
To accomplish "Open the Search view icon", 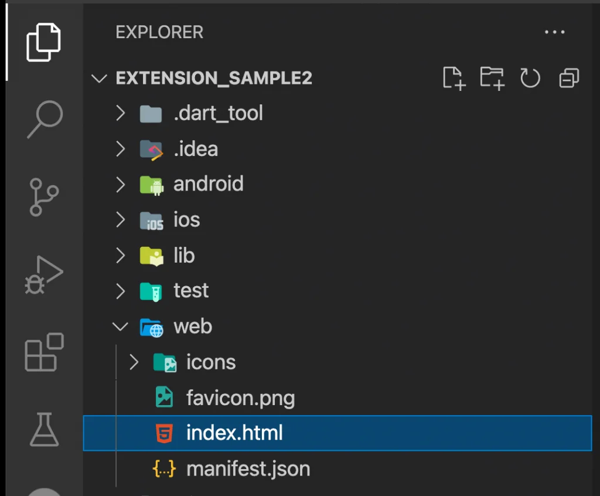I will coord(45,119).
